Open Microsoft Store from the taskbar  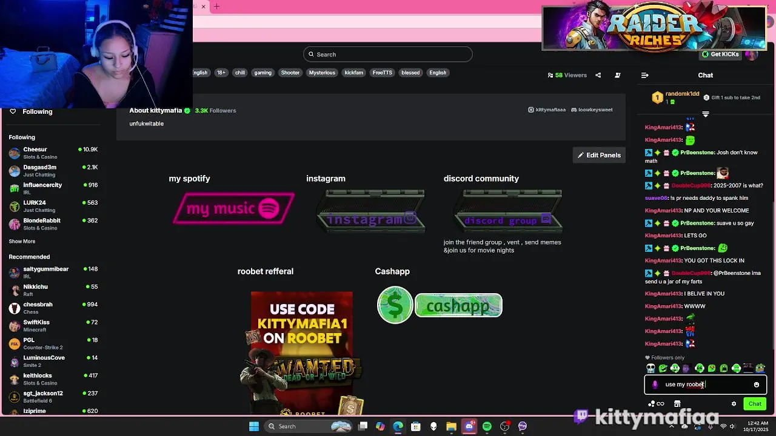point(416,426)
